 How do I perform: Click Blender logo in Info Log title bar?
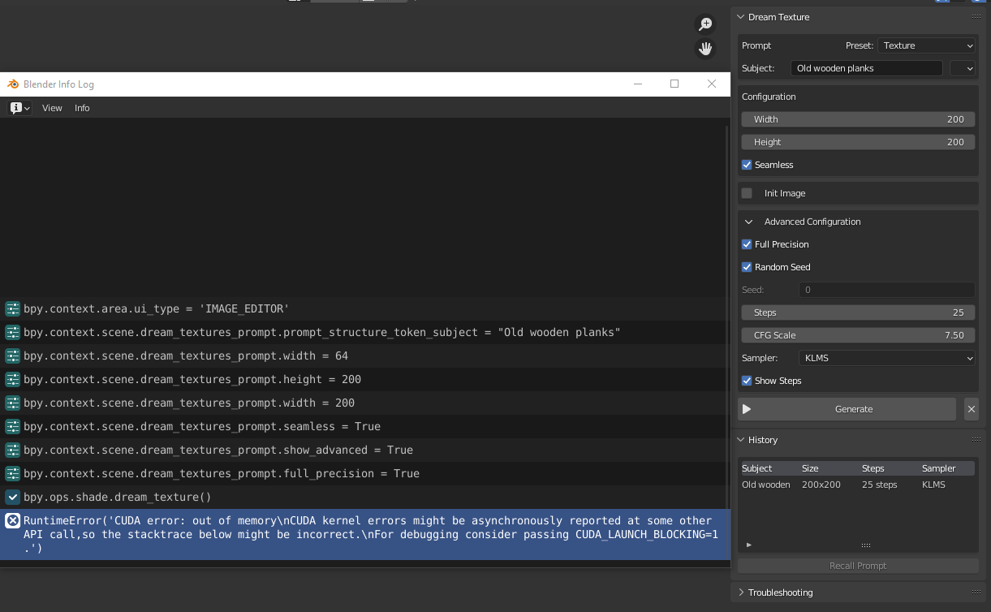(x=13, y=84)
